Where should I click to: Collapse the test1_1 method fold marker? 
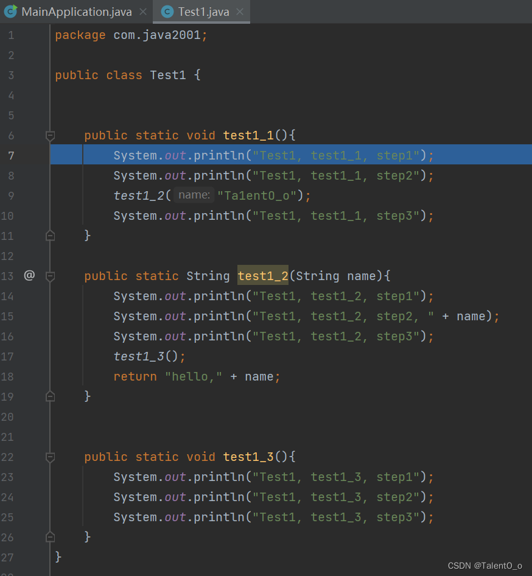tap(51, 136)
